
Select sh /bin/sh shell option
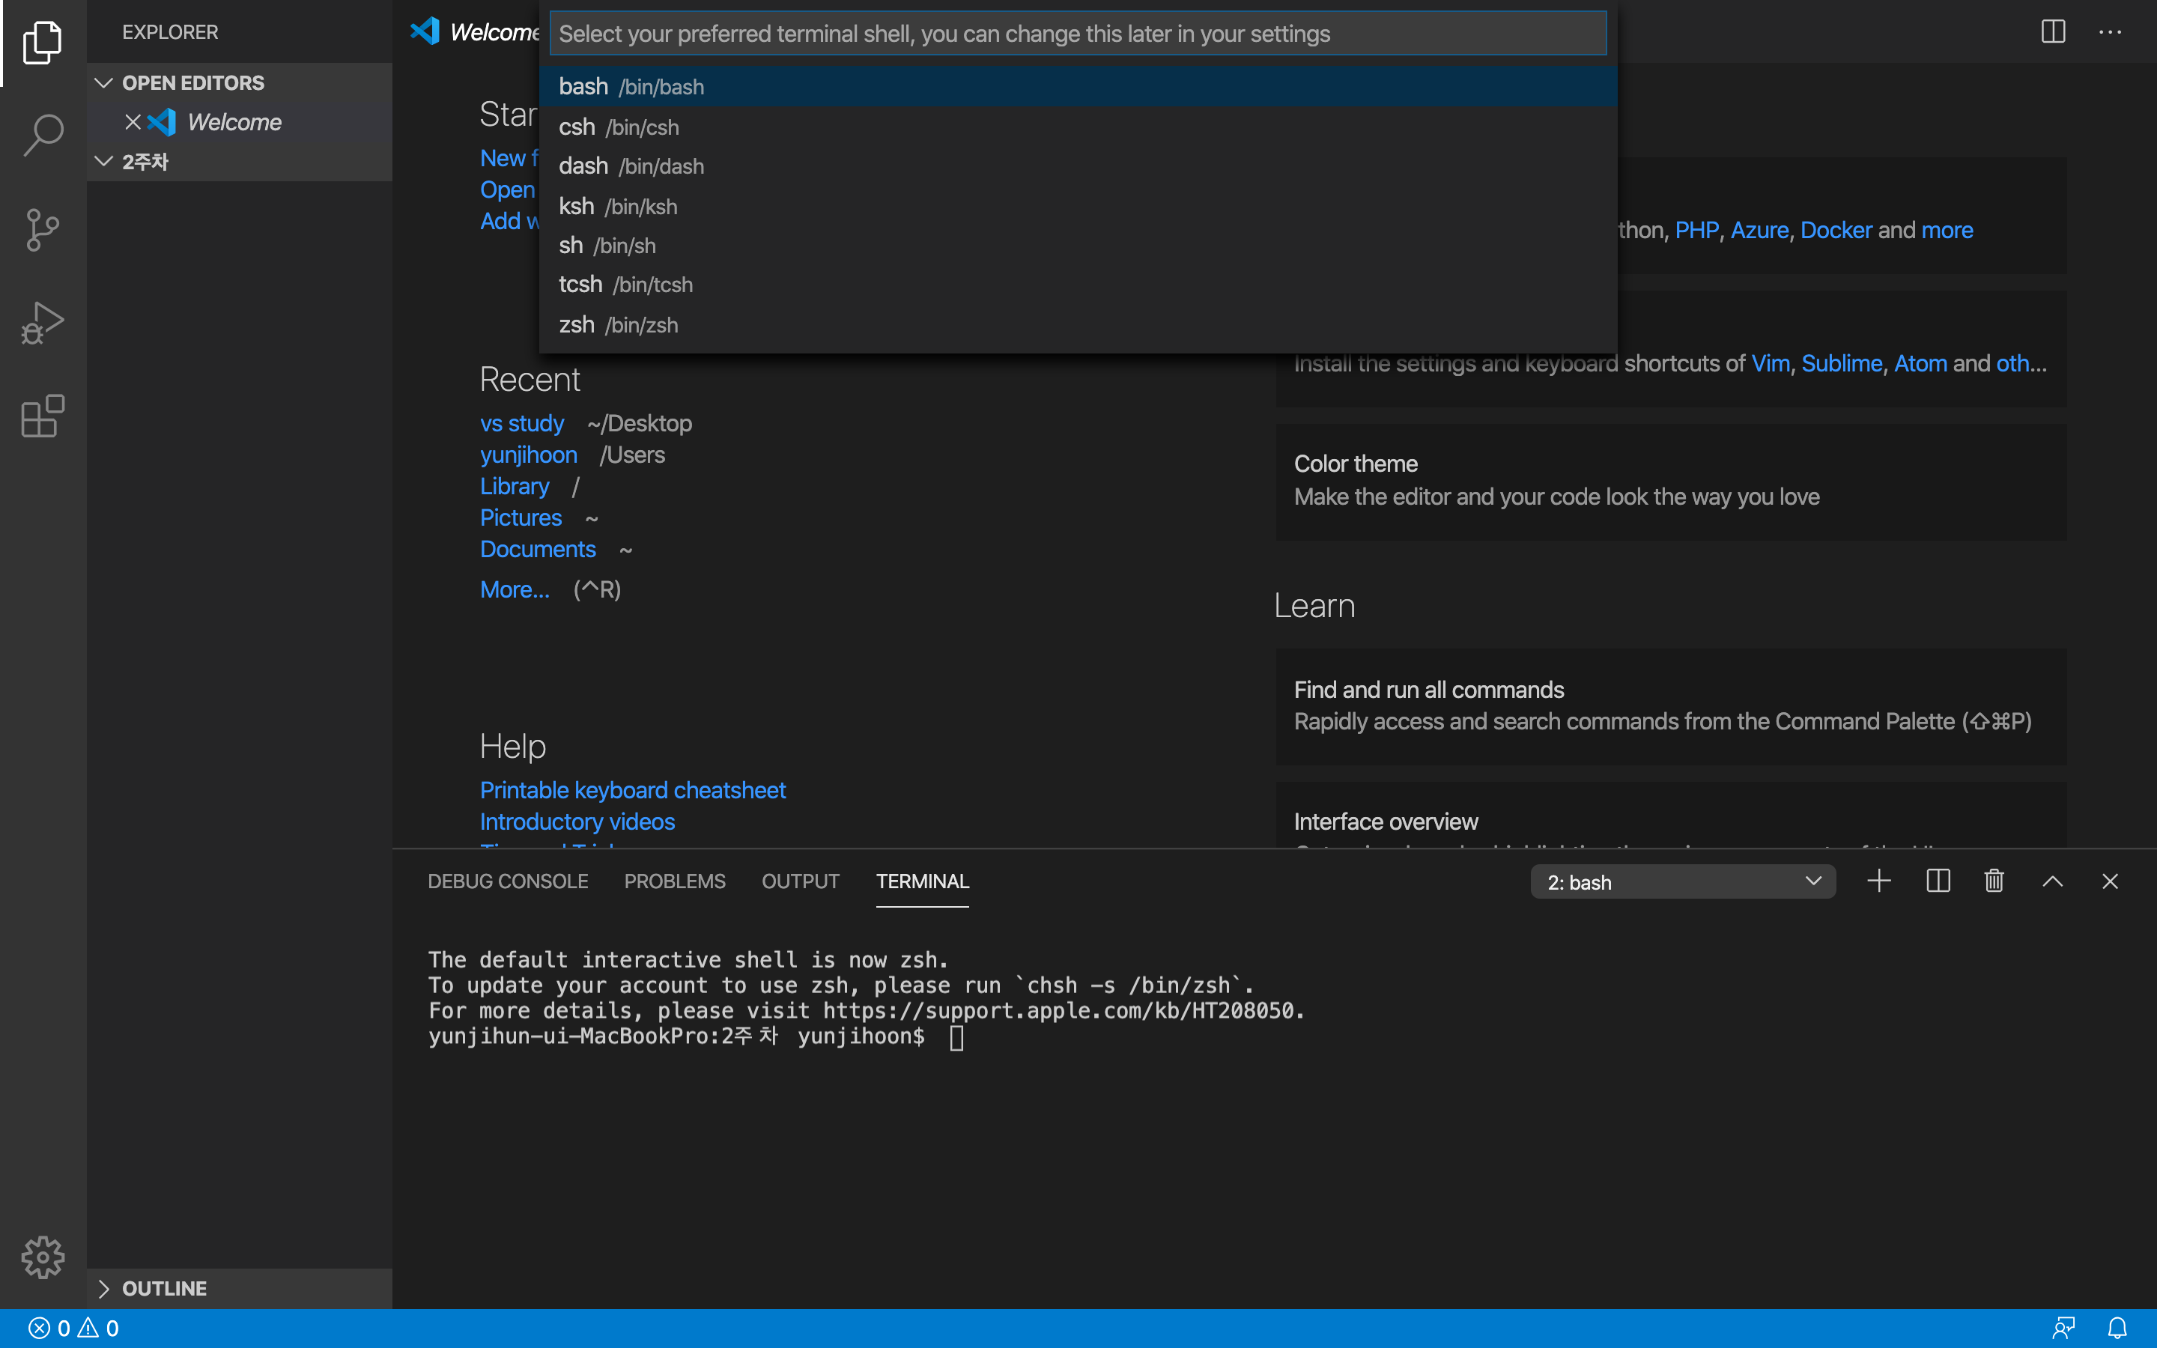[x=1078, y=245]
